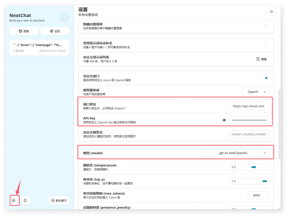Screen dimensions: 288x216
Task: Close the settings panel with X
Action: 271,12
